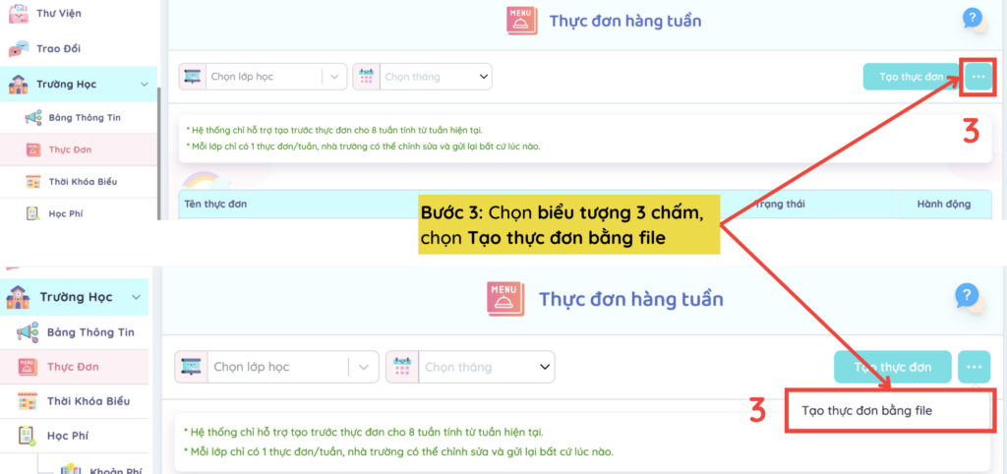Open Chọn lớp học dropdown in upper panel

pyautogui.click(x=263, y=77)
